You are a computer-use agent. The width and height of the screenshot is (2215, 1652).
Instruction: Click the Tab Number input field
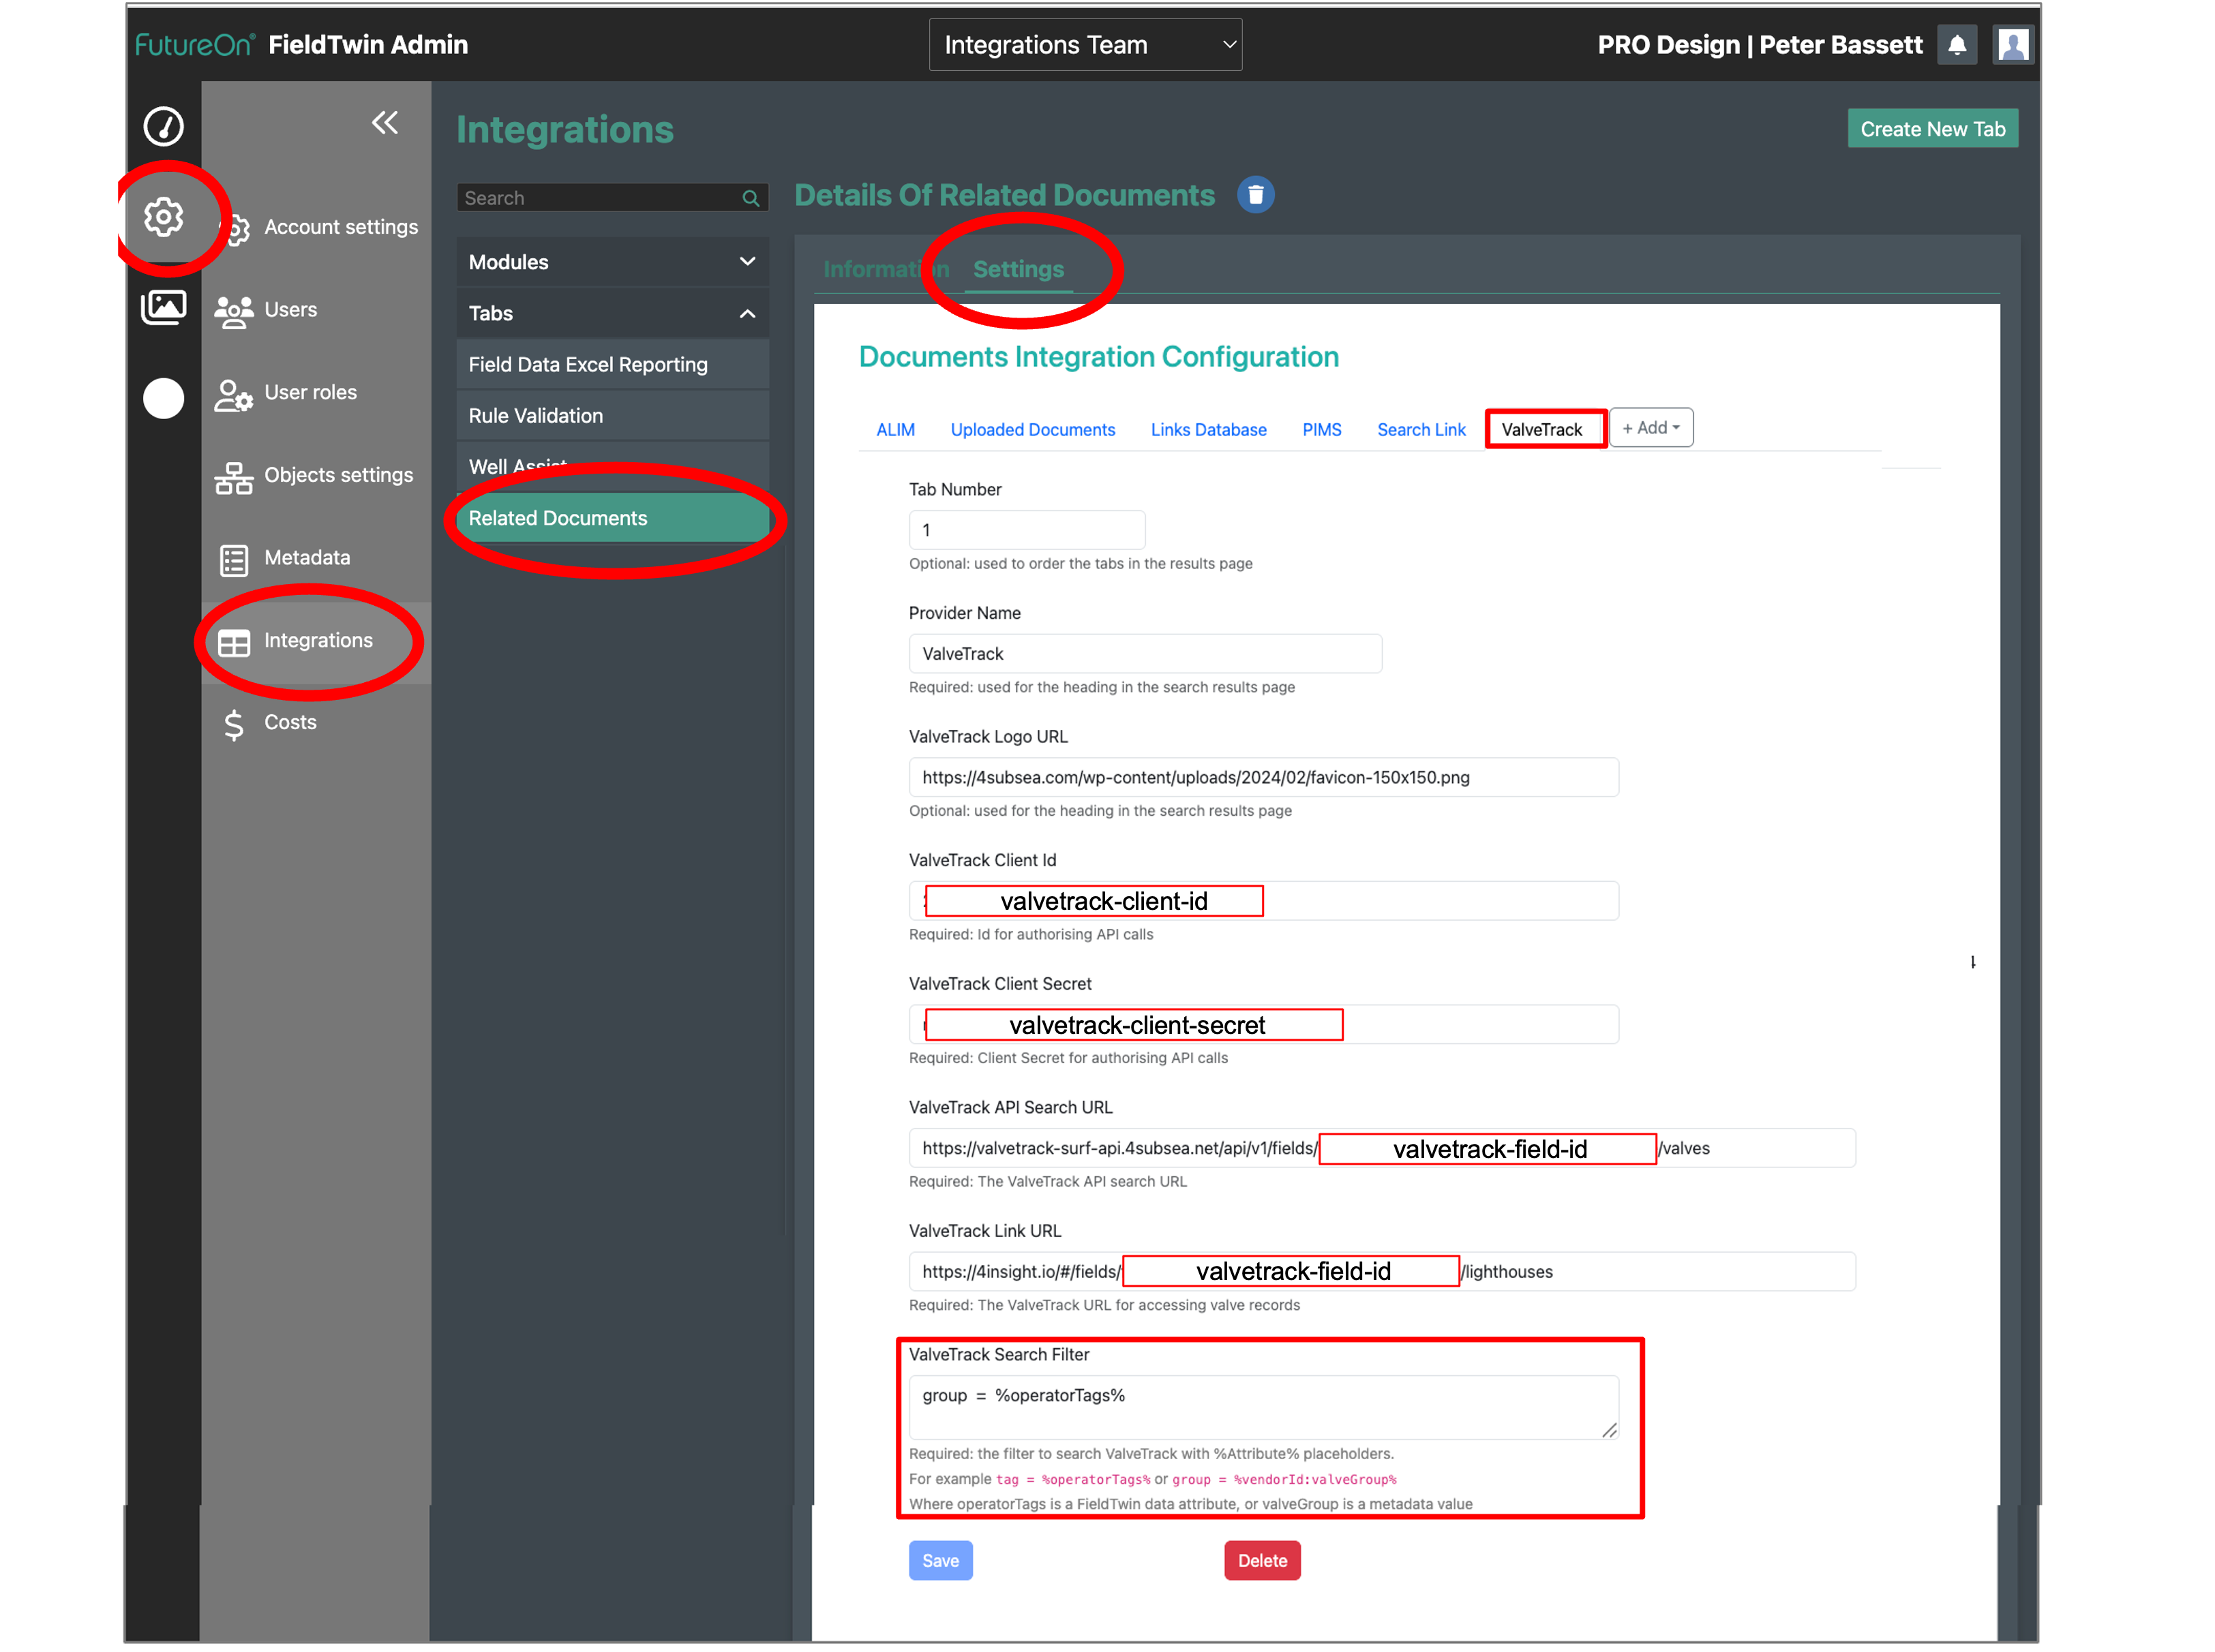[1025, 530]
